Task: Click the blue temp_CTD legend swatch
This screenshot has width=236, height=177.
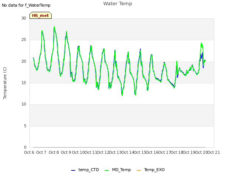Action: (73, 170)
